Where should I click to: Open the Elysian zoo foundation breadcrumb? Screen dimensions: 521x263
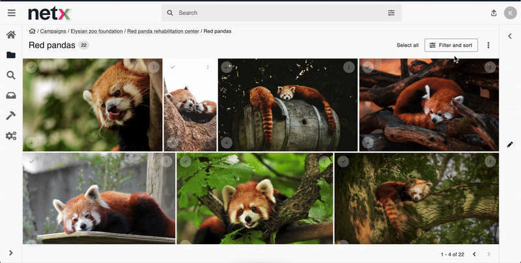pyautogui.click(x=97, y=31)
